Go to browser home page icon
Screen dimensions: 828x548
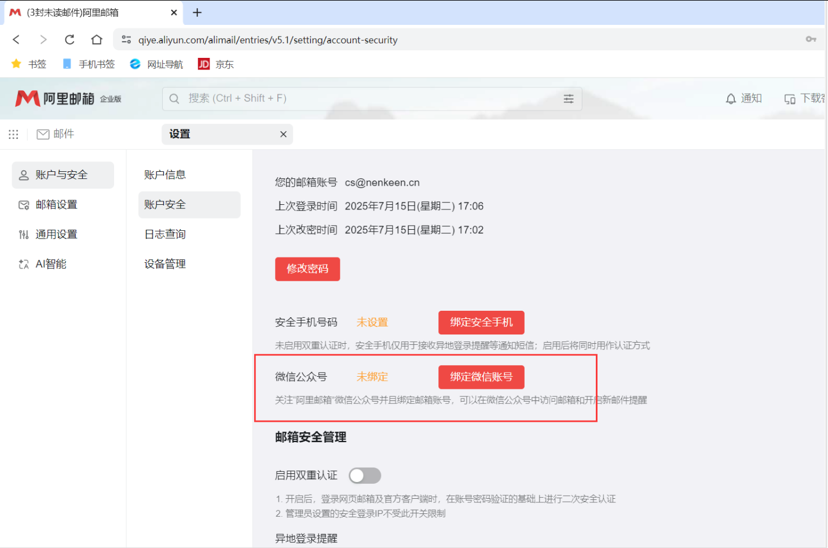pos(97,39)
